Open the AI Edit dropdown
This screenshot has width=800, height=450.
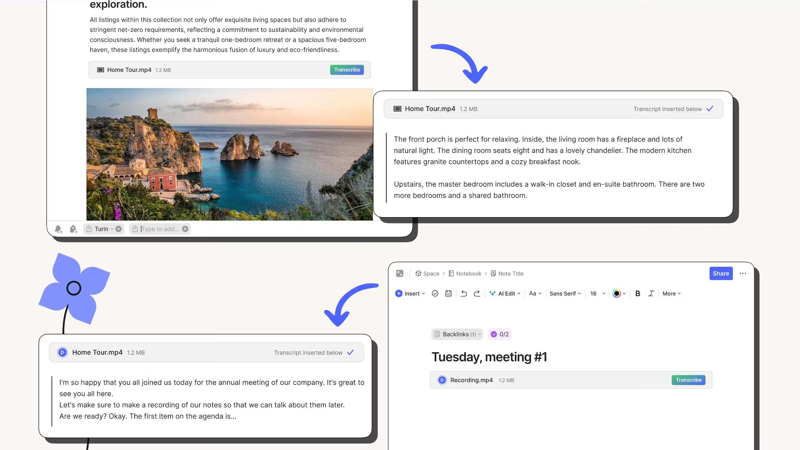click(x=505, y=293)
